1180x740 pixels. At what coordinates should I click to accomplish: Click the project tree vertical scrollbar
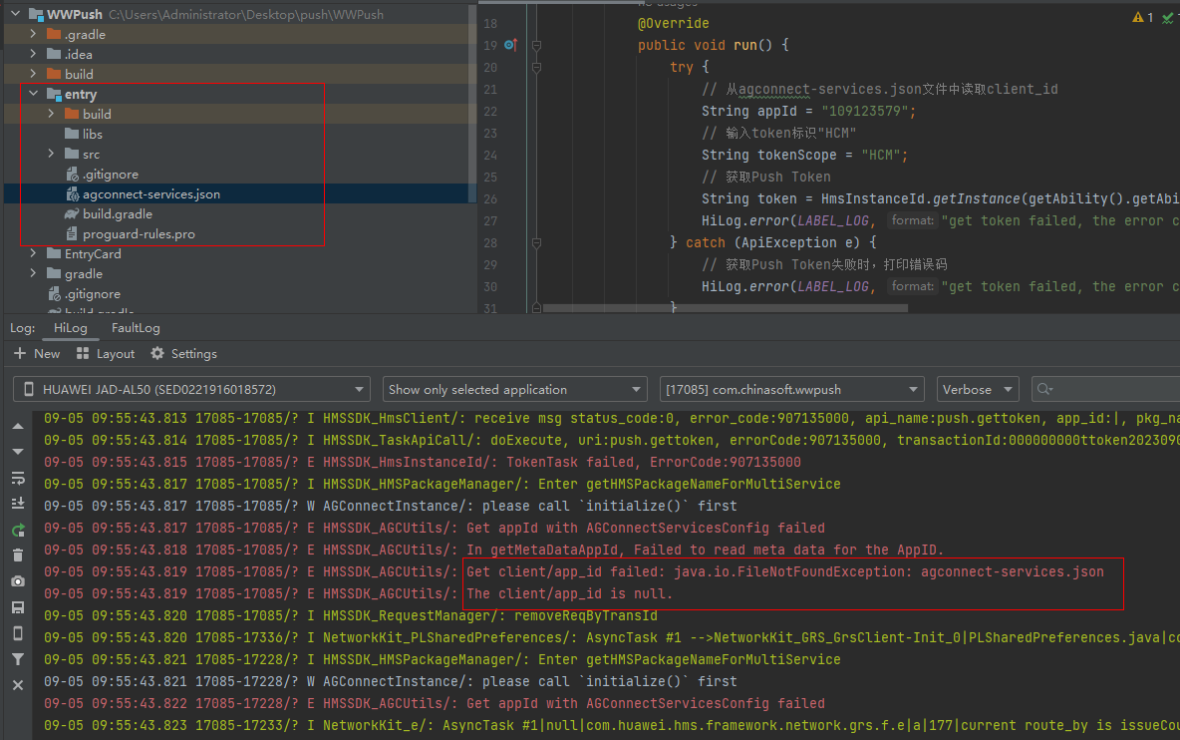coord(471,104)
